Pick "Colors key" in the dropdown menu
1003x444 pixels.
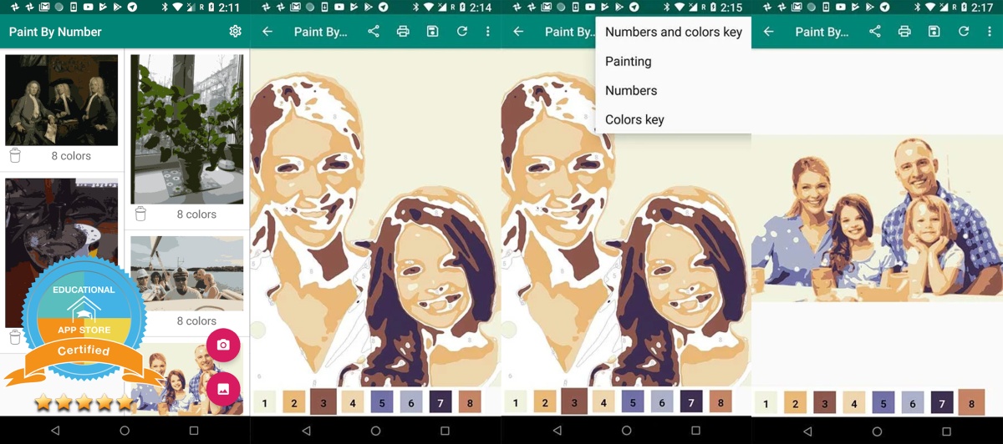click(x=634, y=120)
